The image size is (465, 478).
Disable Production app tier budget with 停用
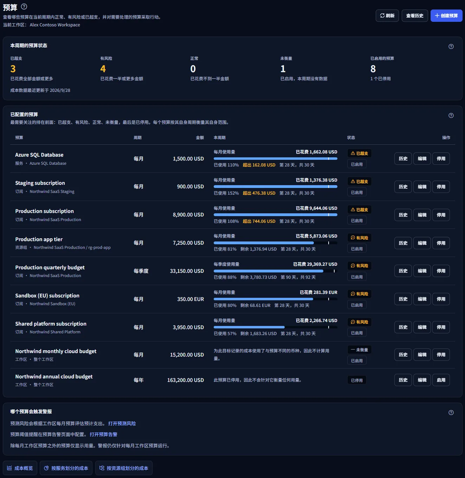(441, 243)
